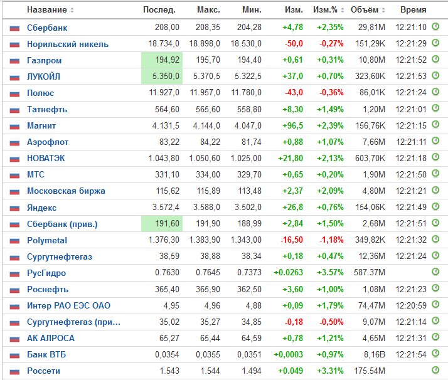The height and width of the screenshot is (380, 448).
Task: Click the Изм. column header
Action: [294, 9]
